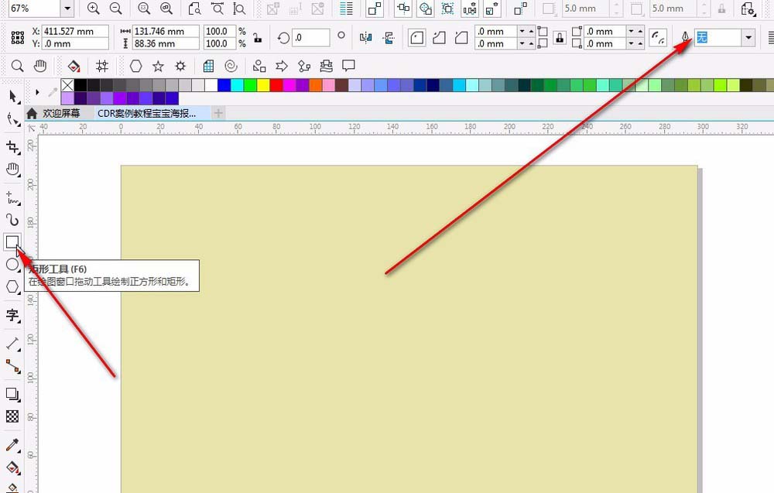Click the Basic Shapes icon
Viewport: 774px width, 493px height.
[259, 66]
